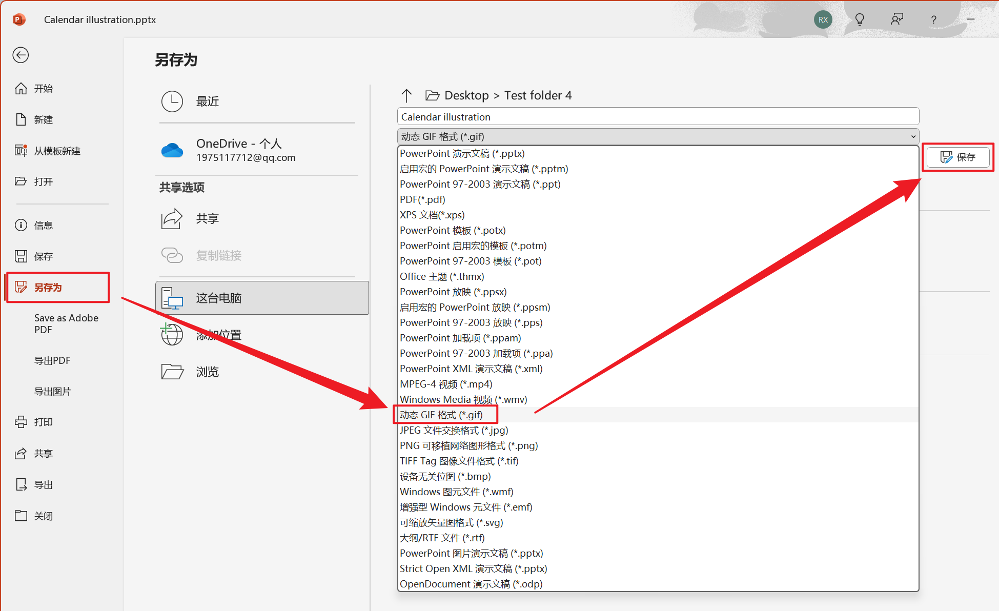This screenshot has width=999, height=611.
Task: Open 打印 in the left menu
Action: tap(43, 422)
